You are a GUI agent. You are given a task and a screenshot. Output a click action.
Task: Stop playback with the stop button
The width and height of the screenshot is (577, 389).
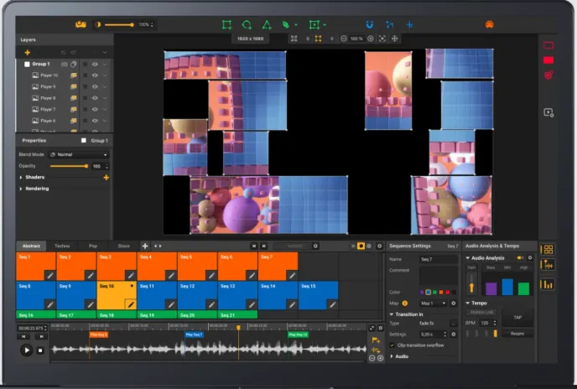coord(40,350)
